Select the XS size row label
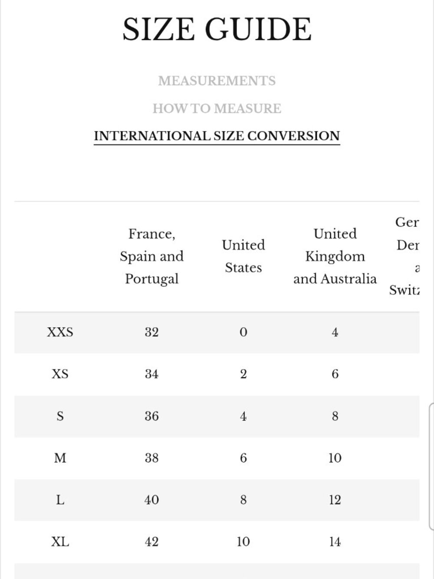This screenshot has width=434, height=579. (60, 374)
